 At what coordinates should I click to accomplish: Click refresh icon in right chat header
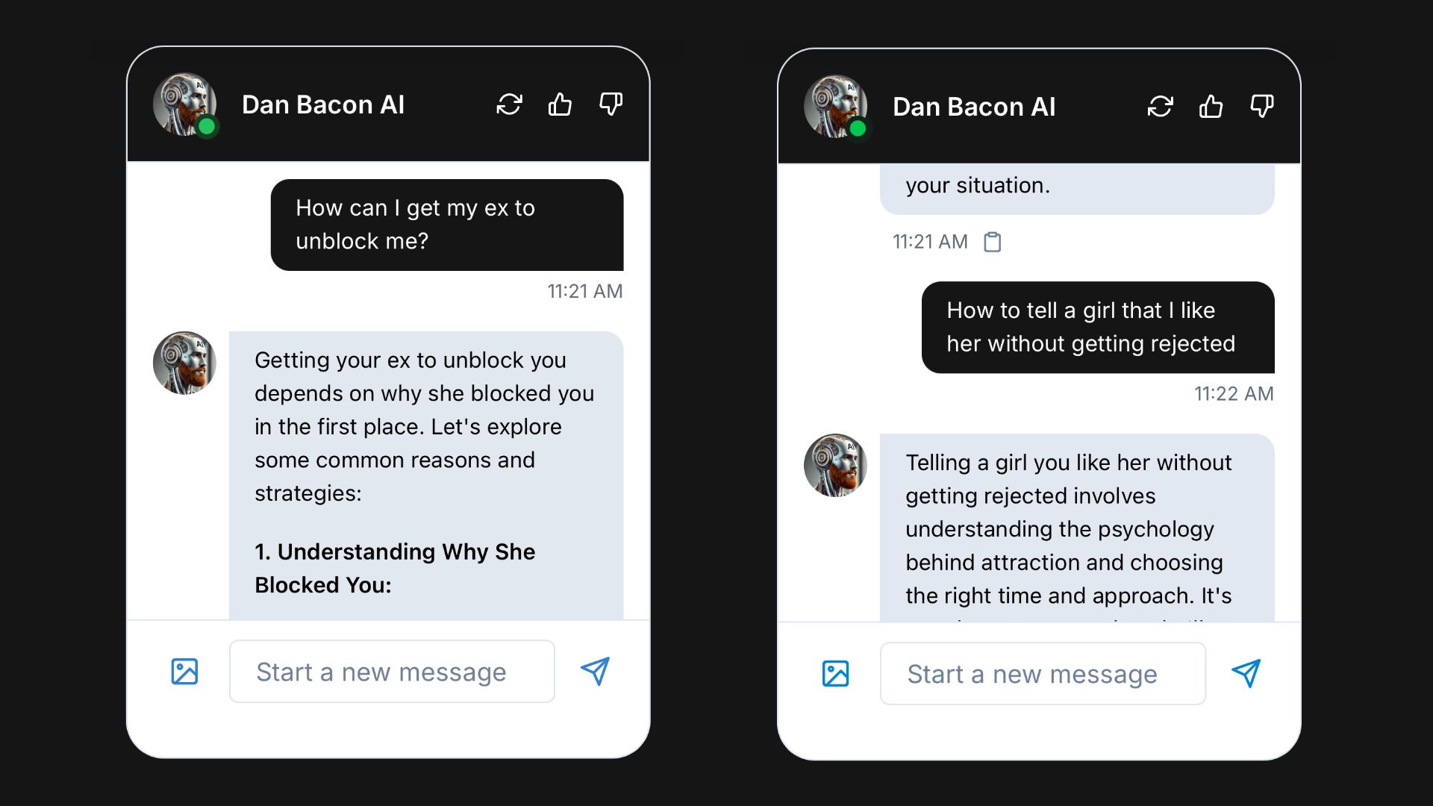pyautogui.click(x=1160, y=107)
